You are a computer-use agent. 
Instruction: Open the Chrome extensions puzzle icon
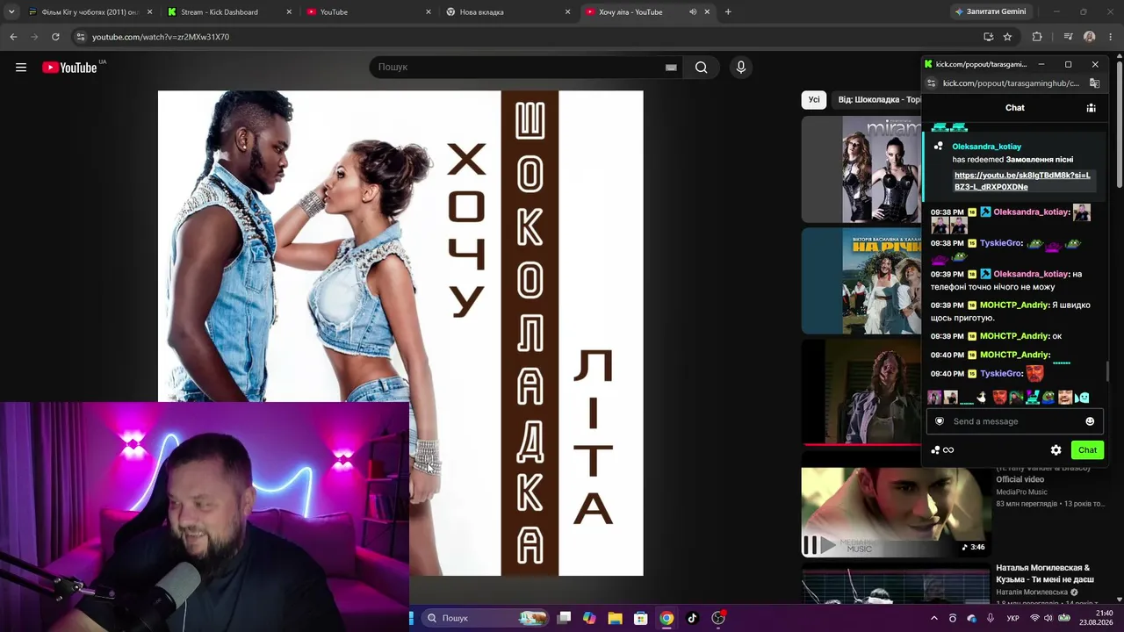[x=1037, y=37]
